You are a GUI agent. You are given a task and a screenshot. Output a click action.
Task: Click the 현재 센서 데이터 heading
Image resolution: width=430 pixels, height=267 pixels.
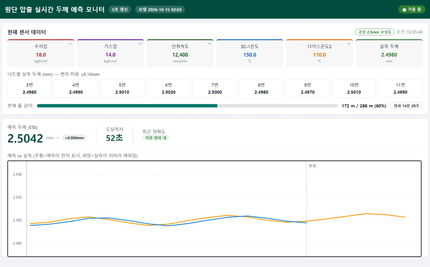tap(27, 32)
